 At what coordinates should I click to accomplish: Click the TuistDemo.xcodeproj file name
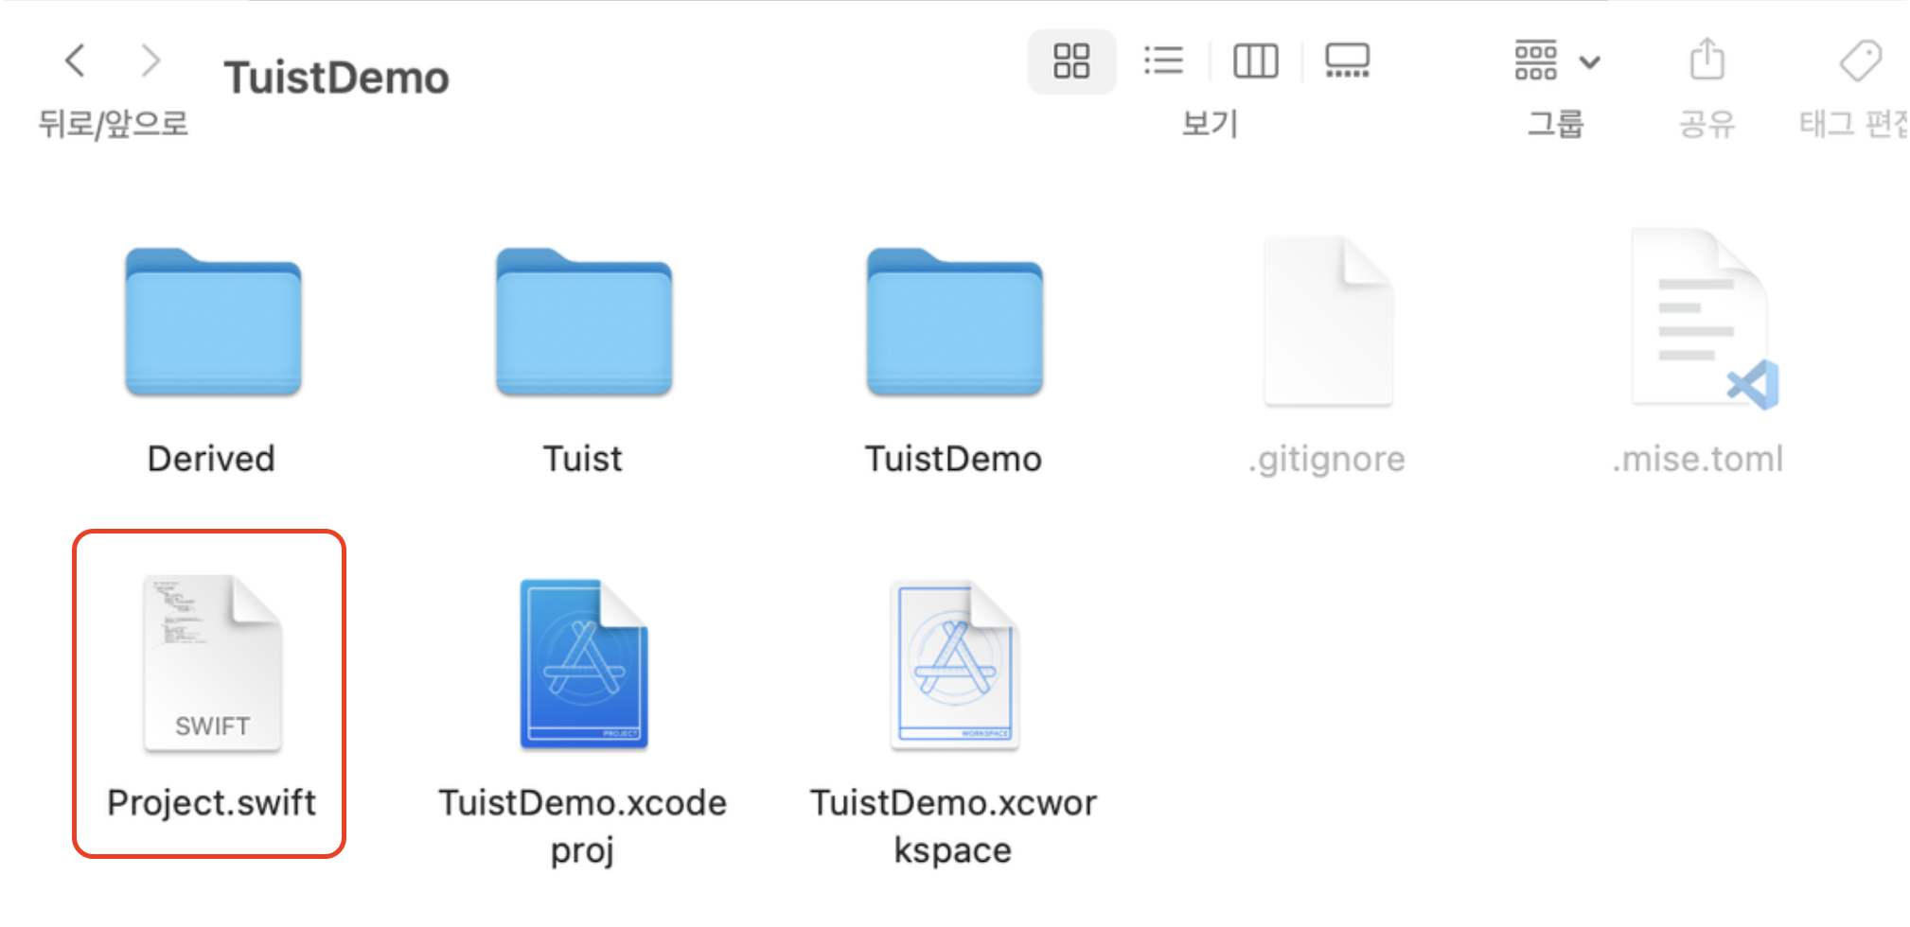583,827
